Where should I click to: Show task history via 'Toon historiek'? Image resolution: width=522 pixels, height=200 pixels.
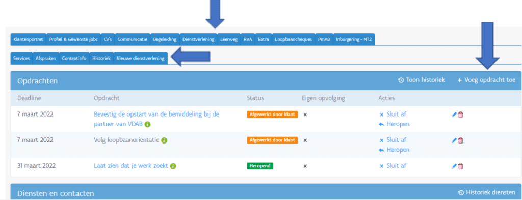click(422, 80)
